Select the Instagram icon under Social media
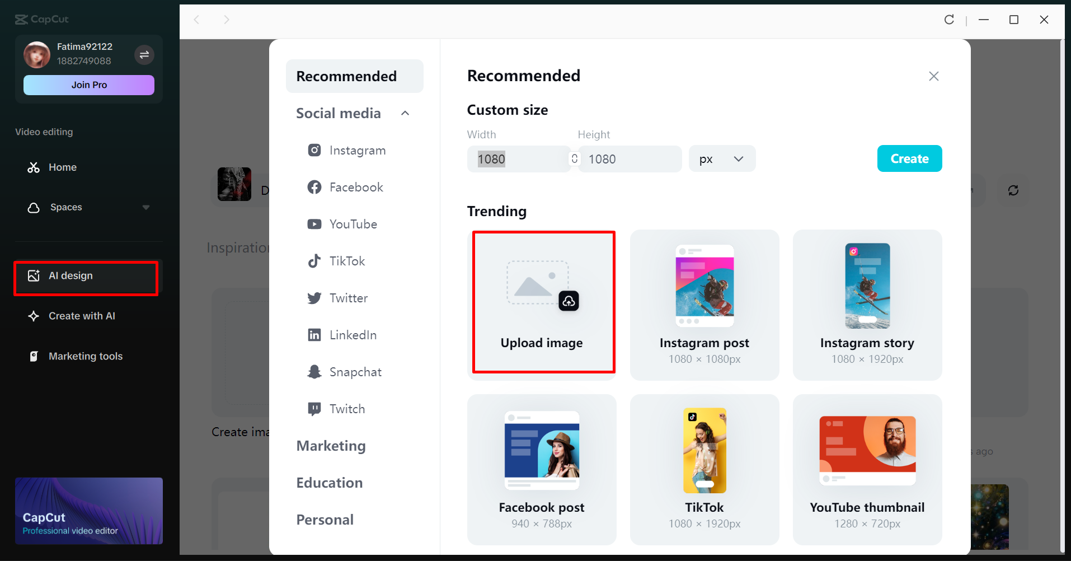This screenshot has width=1071, height=561. pos(314,150)
